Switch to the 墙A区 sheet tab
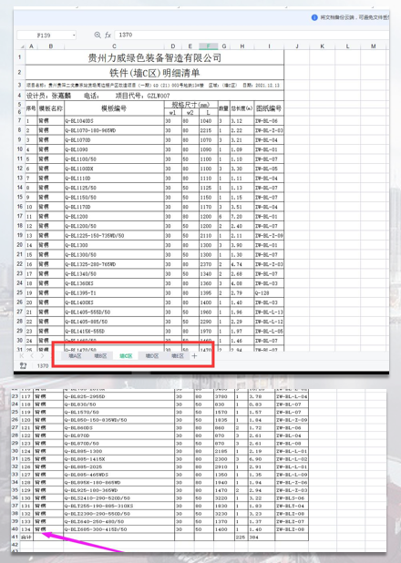Image resolution: width=401 pixels, height=563 pixels. coord(75,356)
